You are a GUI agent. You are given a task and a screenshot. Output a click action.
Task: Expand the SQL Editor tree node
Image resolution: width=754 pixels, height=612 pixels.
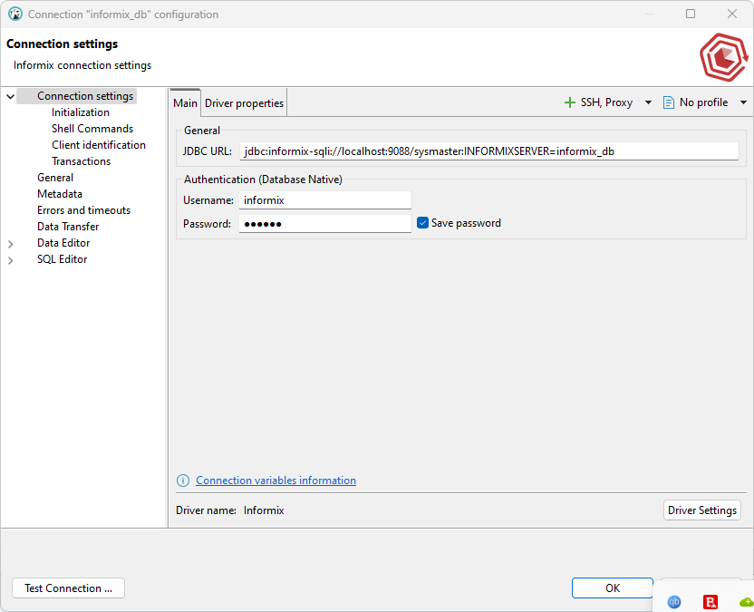[x=11, y=259]
